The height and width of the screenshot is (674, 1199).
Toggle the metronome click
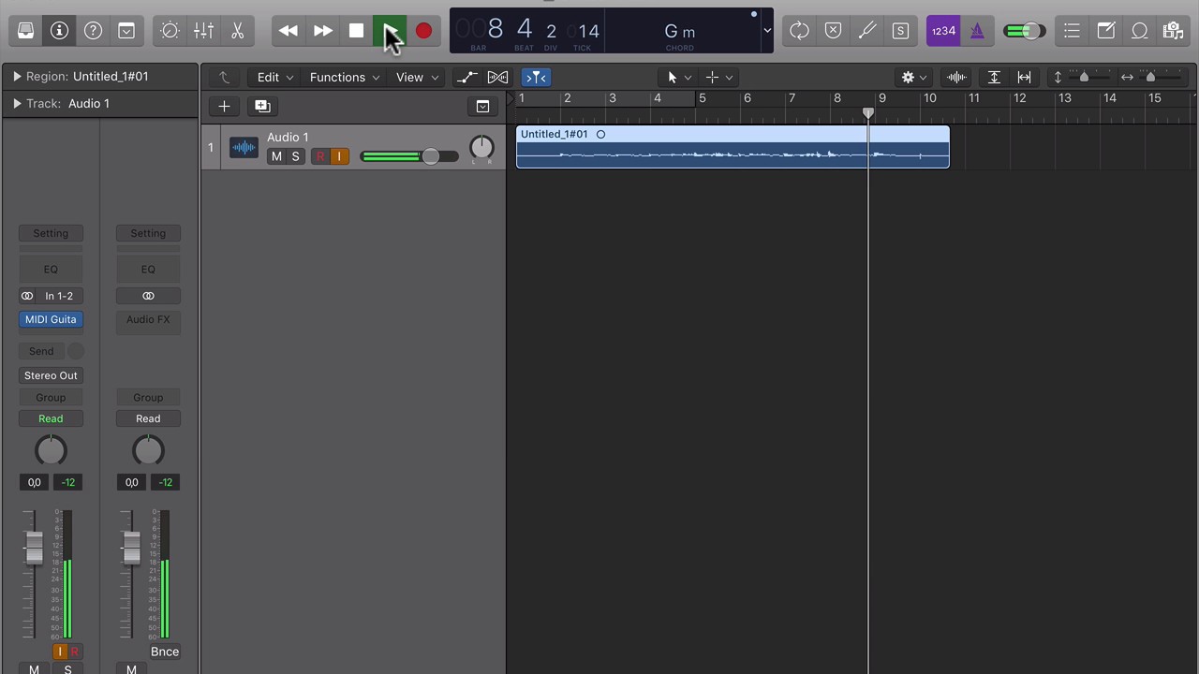pyautogui.click(x=977, y=31)
